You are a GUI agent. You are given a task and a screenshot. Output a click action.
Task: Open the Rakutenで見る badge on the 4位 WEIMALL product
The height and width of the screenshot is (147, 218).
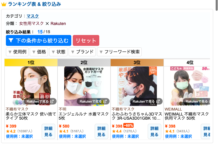(x=196, y=101)
